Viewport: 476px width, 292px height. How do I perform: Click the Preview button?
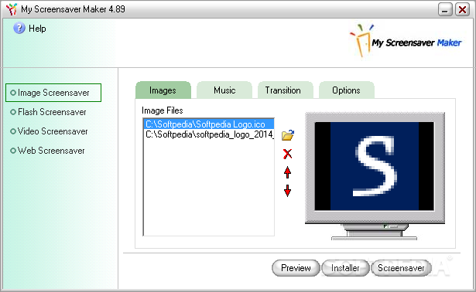point(296,268)
